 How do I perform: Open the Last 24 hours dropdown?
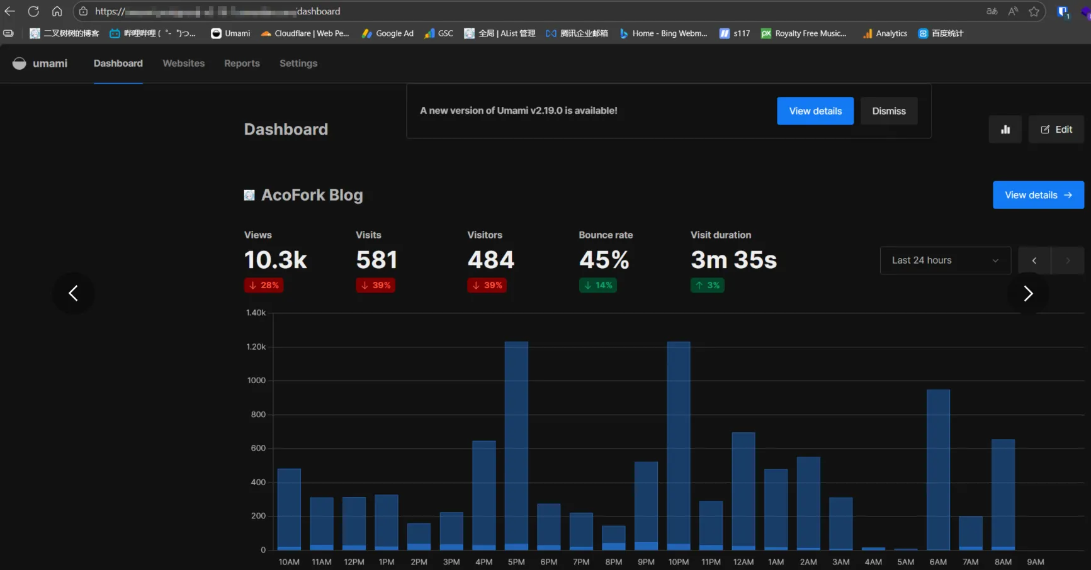(945, 260)
